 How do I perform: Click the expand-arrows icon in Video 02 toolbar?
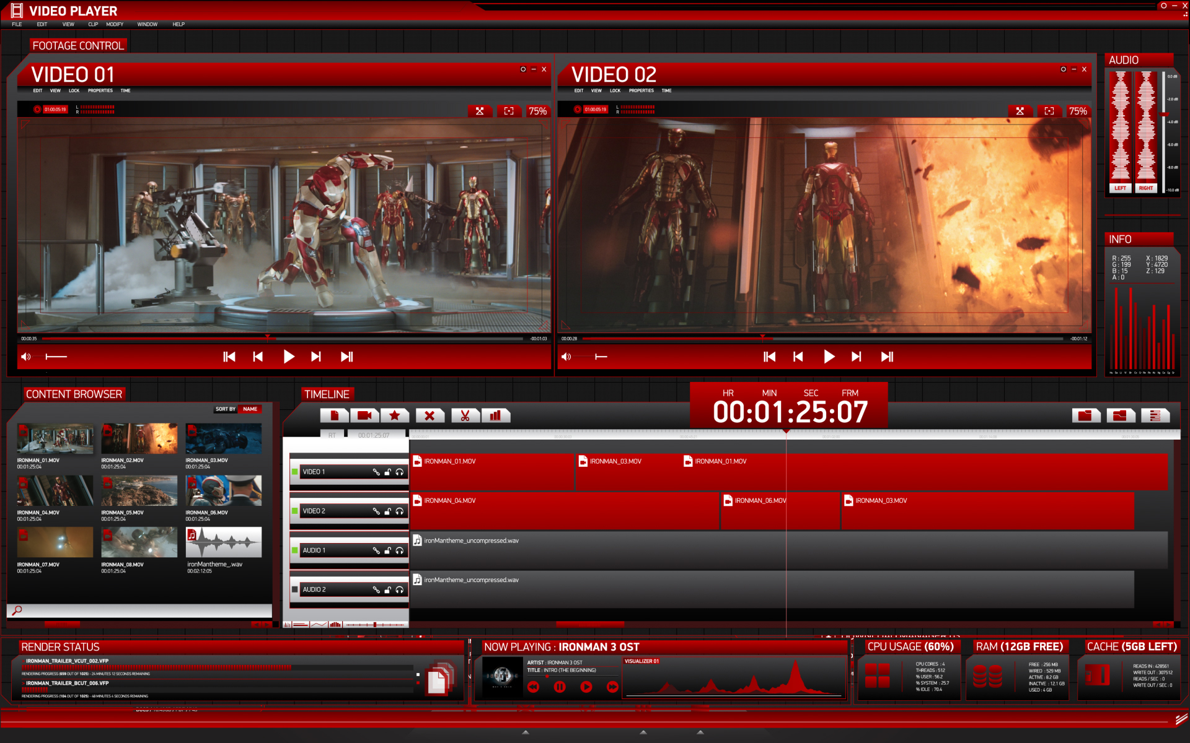(1020, 111)
